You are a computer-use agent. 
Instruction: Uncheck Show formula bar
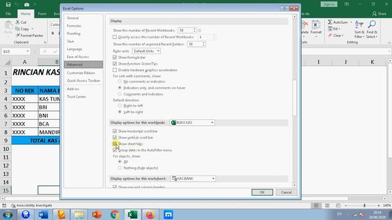point(115,57)
